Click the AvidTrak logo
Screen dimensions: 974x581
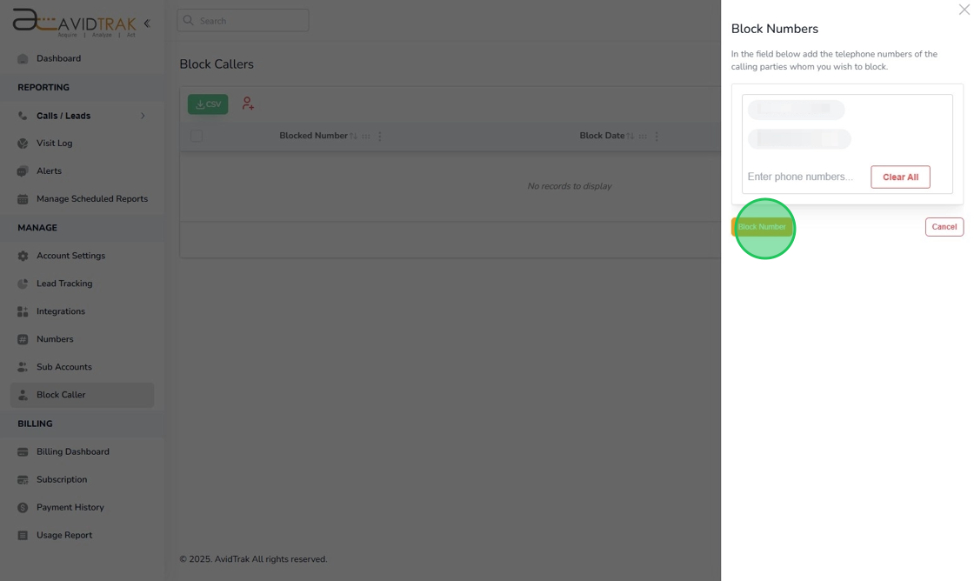[x=74, y=23]
